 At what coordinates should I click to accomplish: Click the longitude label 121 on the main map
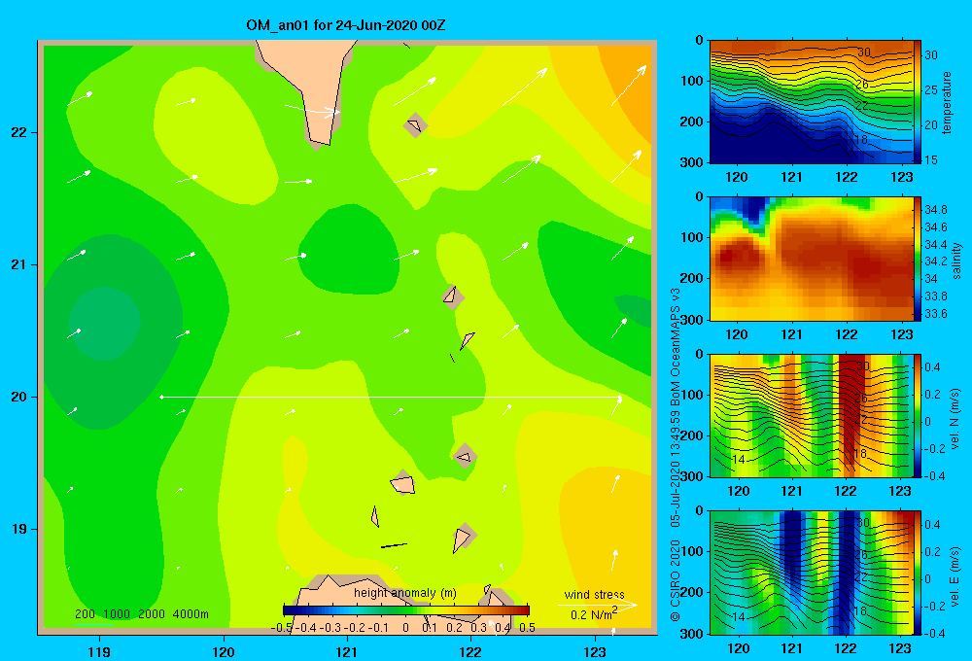pyautogui.click(x=347, y=652)
